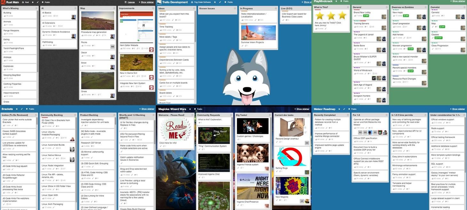Open Big Tasks! list menu
The image size is (467, 210).
point(270,115)
